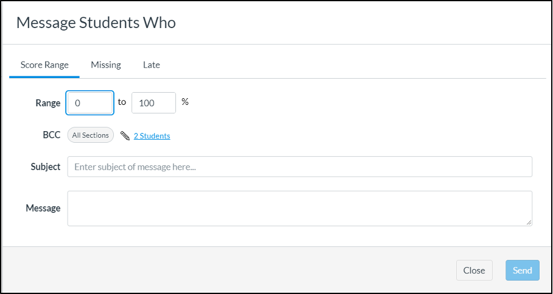This screenshot has width=553, height=294.
Task: Click the Subject label
Action: point(46,167)
